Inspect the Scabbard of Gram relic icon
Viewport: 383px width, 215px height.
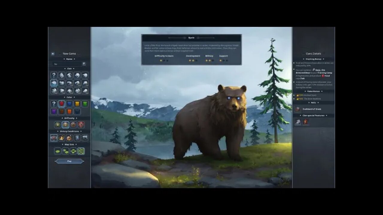click(298, 109)
